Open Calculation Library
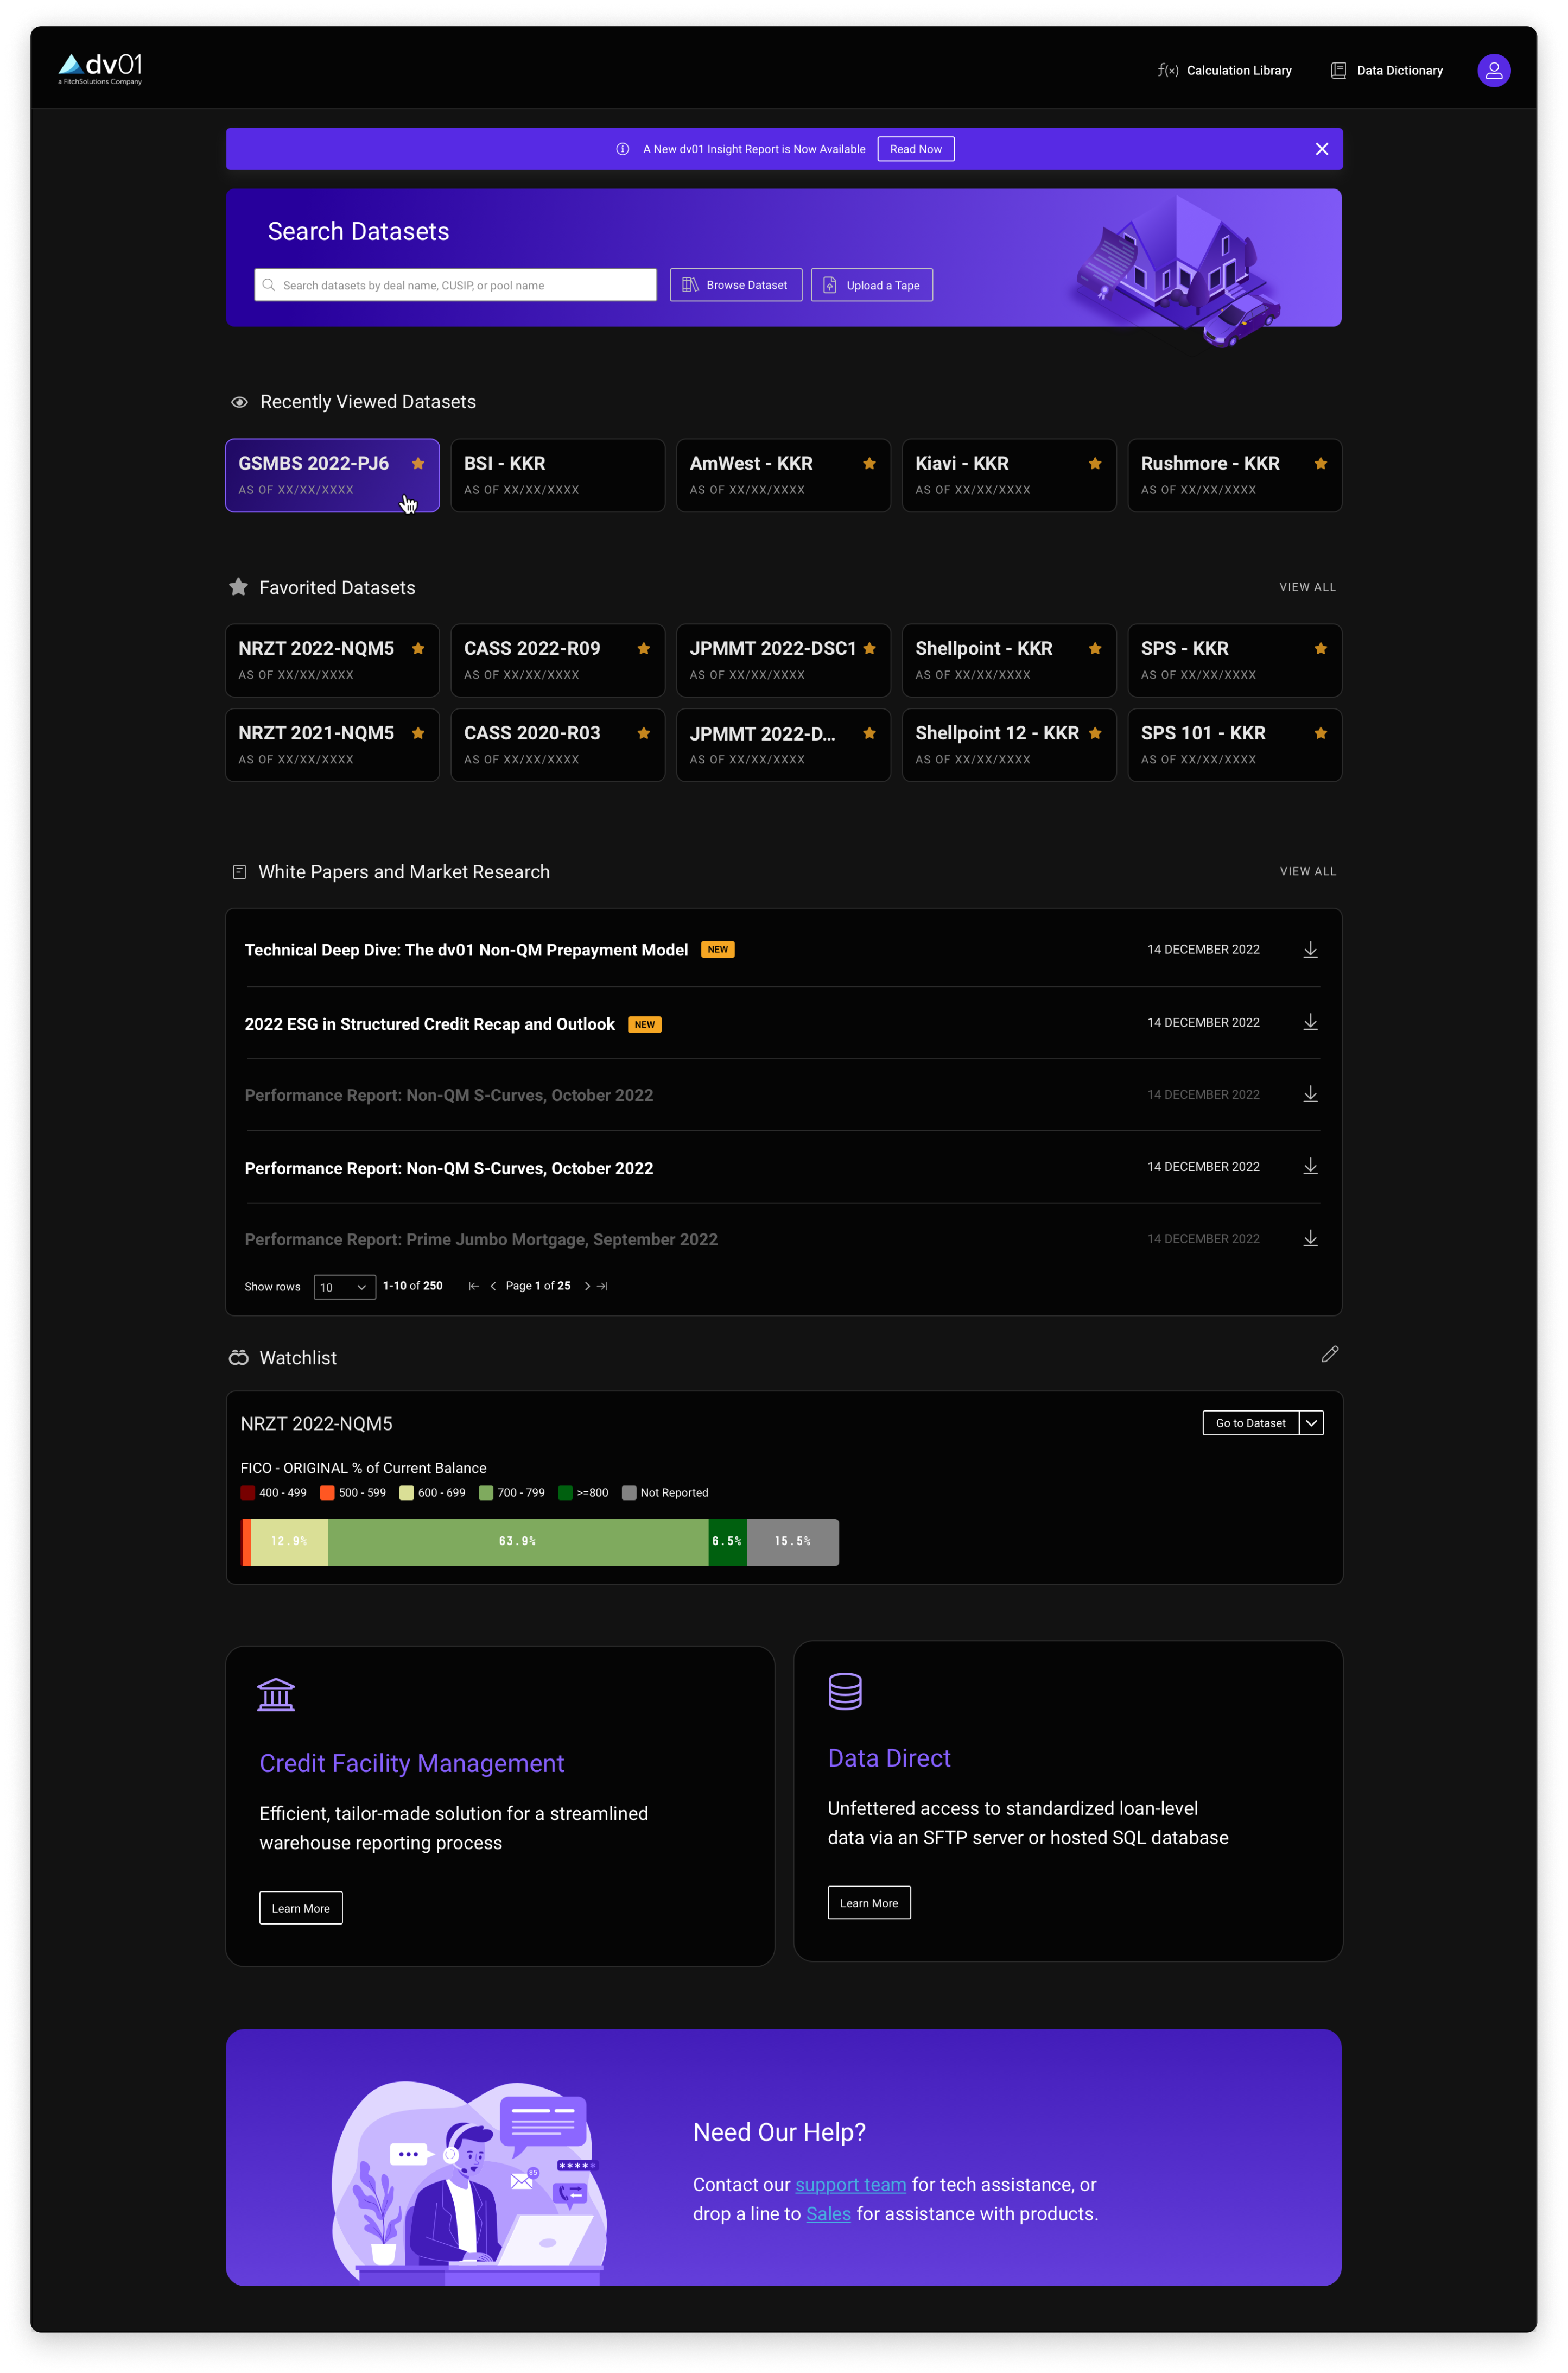 [x=1224, y=70]
